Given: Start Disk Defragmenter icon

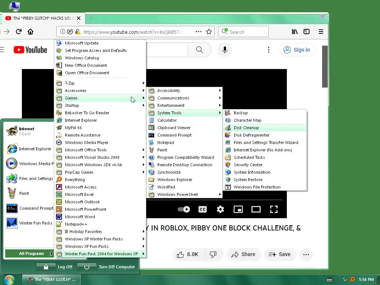Looking at the screenshot, I should click(227, 135).
